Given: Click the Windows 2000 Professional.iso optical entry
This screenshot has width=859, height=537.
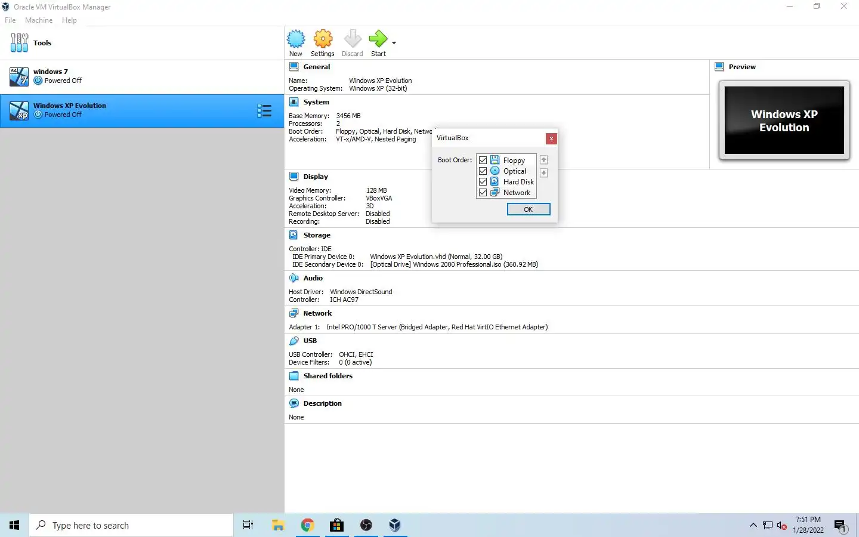Looking at the screenshot, I should (454, 264).
